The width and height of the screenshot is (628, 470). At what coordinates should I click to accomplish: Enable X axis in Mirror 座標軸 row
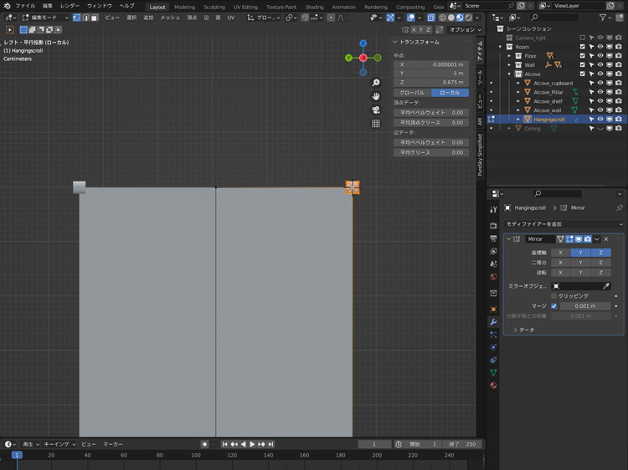(x=560, y=253)
